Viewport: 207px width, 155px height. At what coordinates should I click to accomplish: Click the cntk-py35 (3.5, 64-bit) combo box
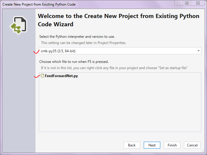point(118,51)
